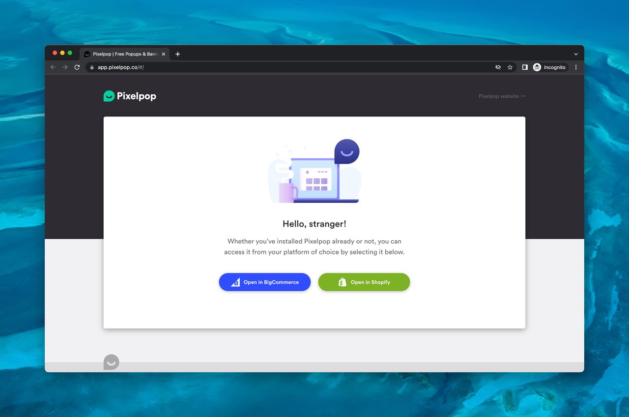The image size is (629, 417).
Task: Expand the tab search chevron
Action: pyautogui.click(x=576, y=54)
